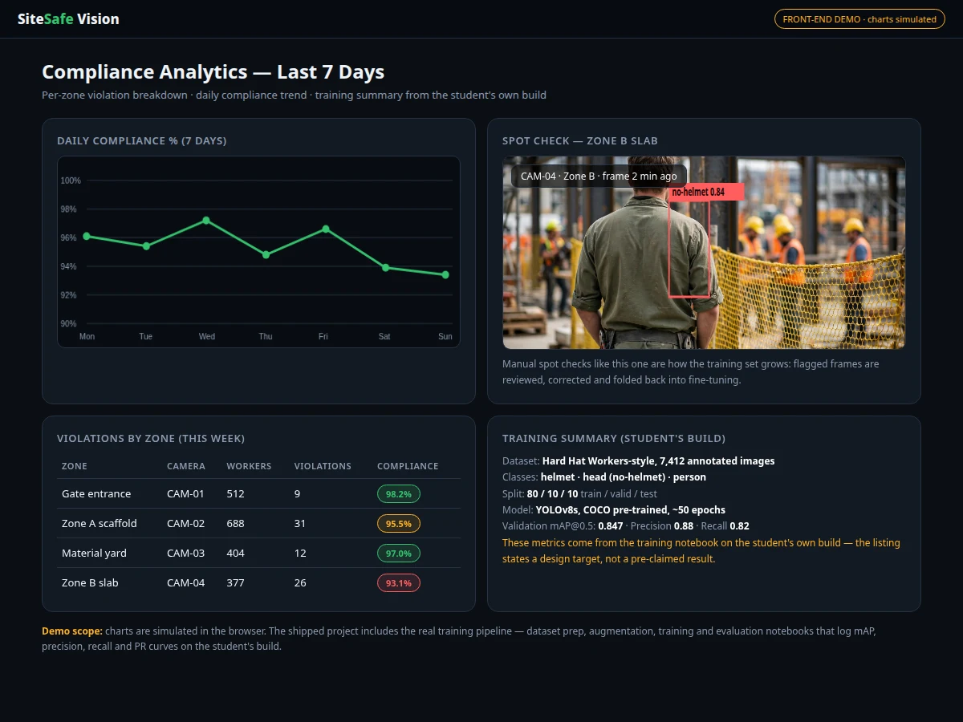
Task: Click the Sunday data point on the chart
Action: tap(445, 274)
